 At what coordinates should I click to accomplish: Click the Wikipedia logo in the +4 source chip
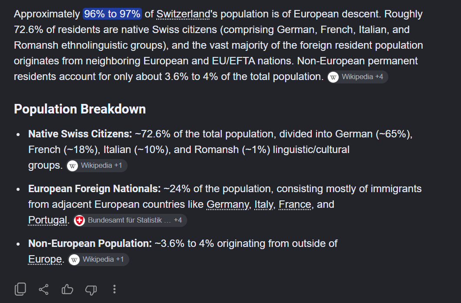(333, 77)
